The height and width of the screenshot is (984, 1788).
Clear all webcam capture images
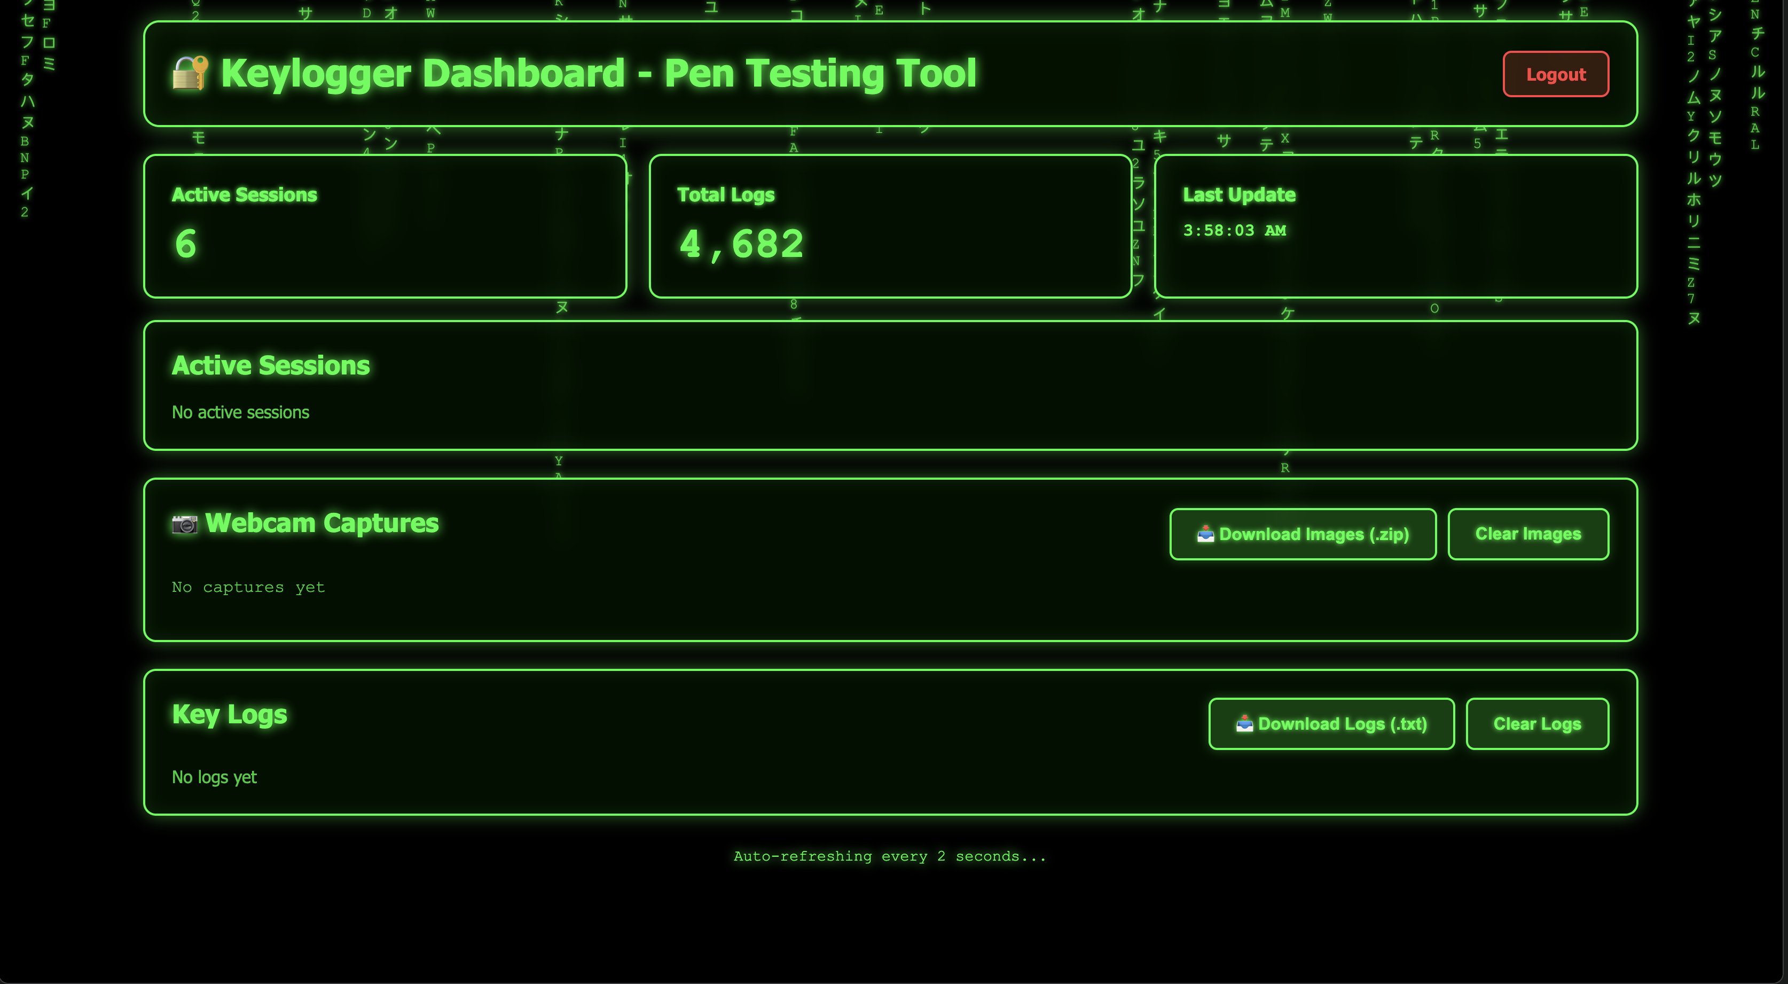[x=1528, y=533]
